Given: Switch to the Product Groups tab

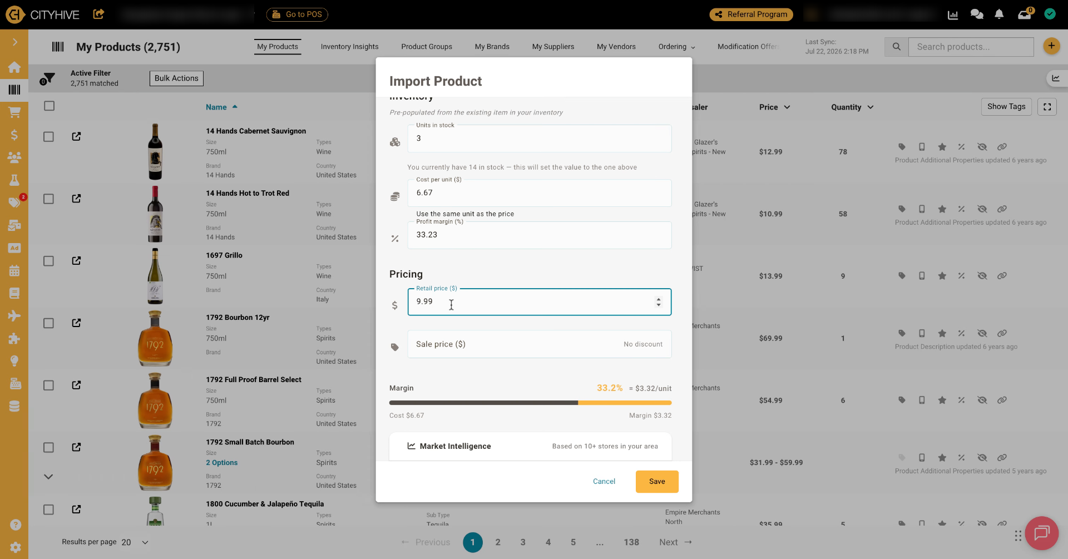Looking at the screenshot, I should [x=427, y=47].
